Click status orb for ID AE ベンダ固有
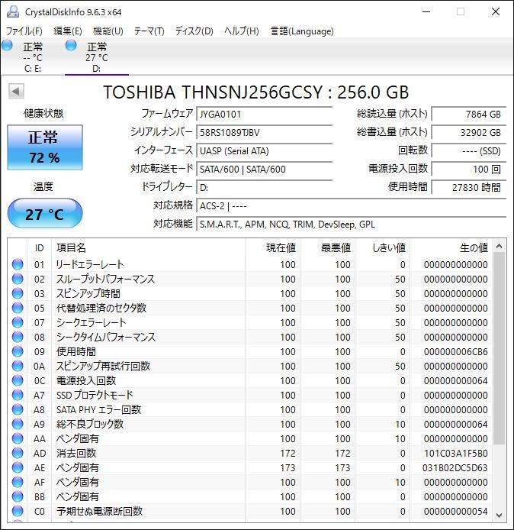 click(18, 468)
